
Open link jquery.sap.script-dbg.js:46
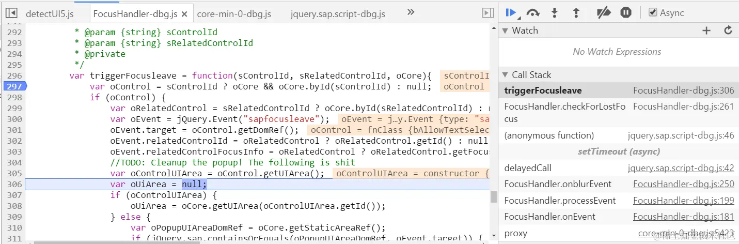click(681, 135)
